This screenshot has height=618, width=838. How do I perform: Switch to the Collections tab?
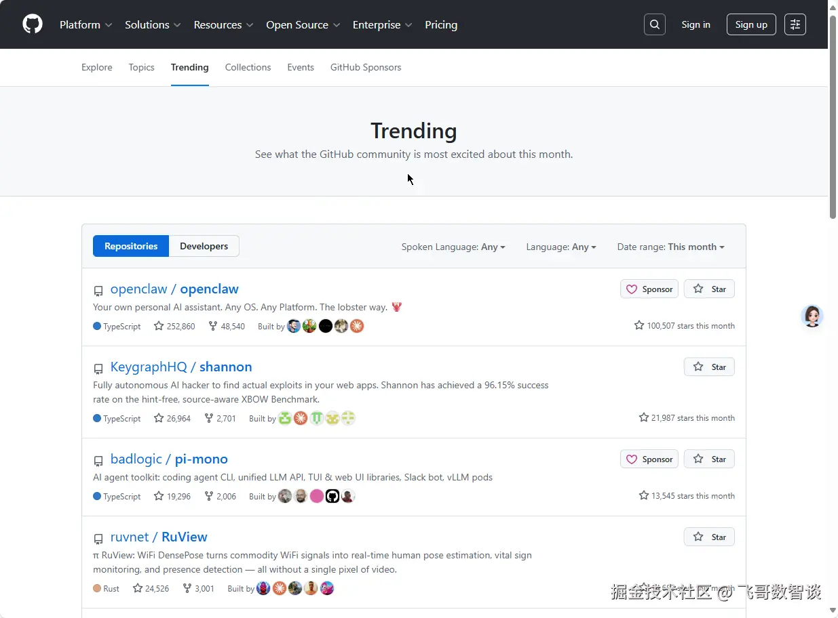[248, 67]
